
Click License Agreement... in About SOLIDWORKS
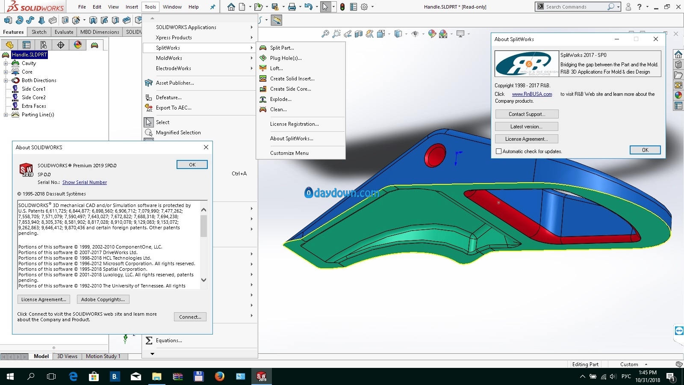pyautogui.click(x=44, y=299)
